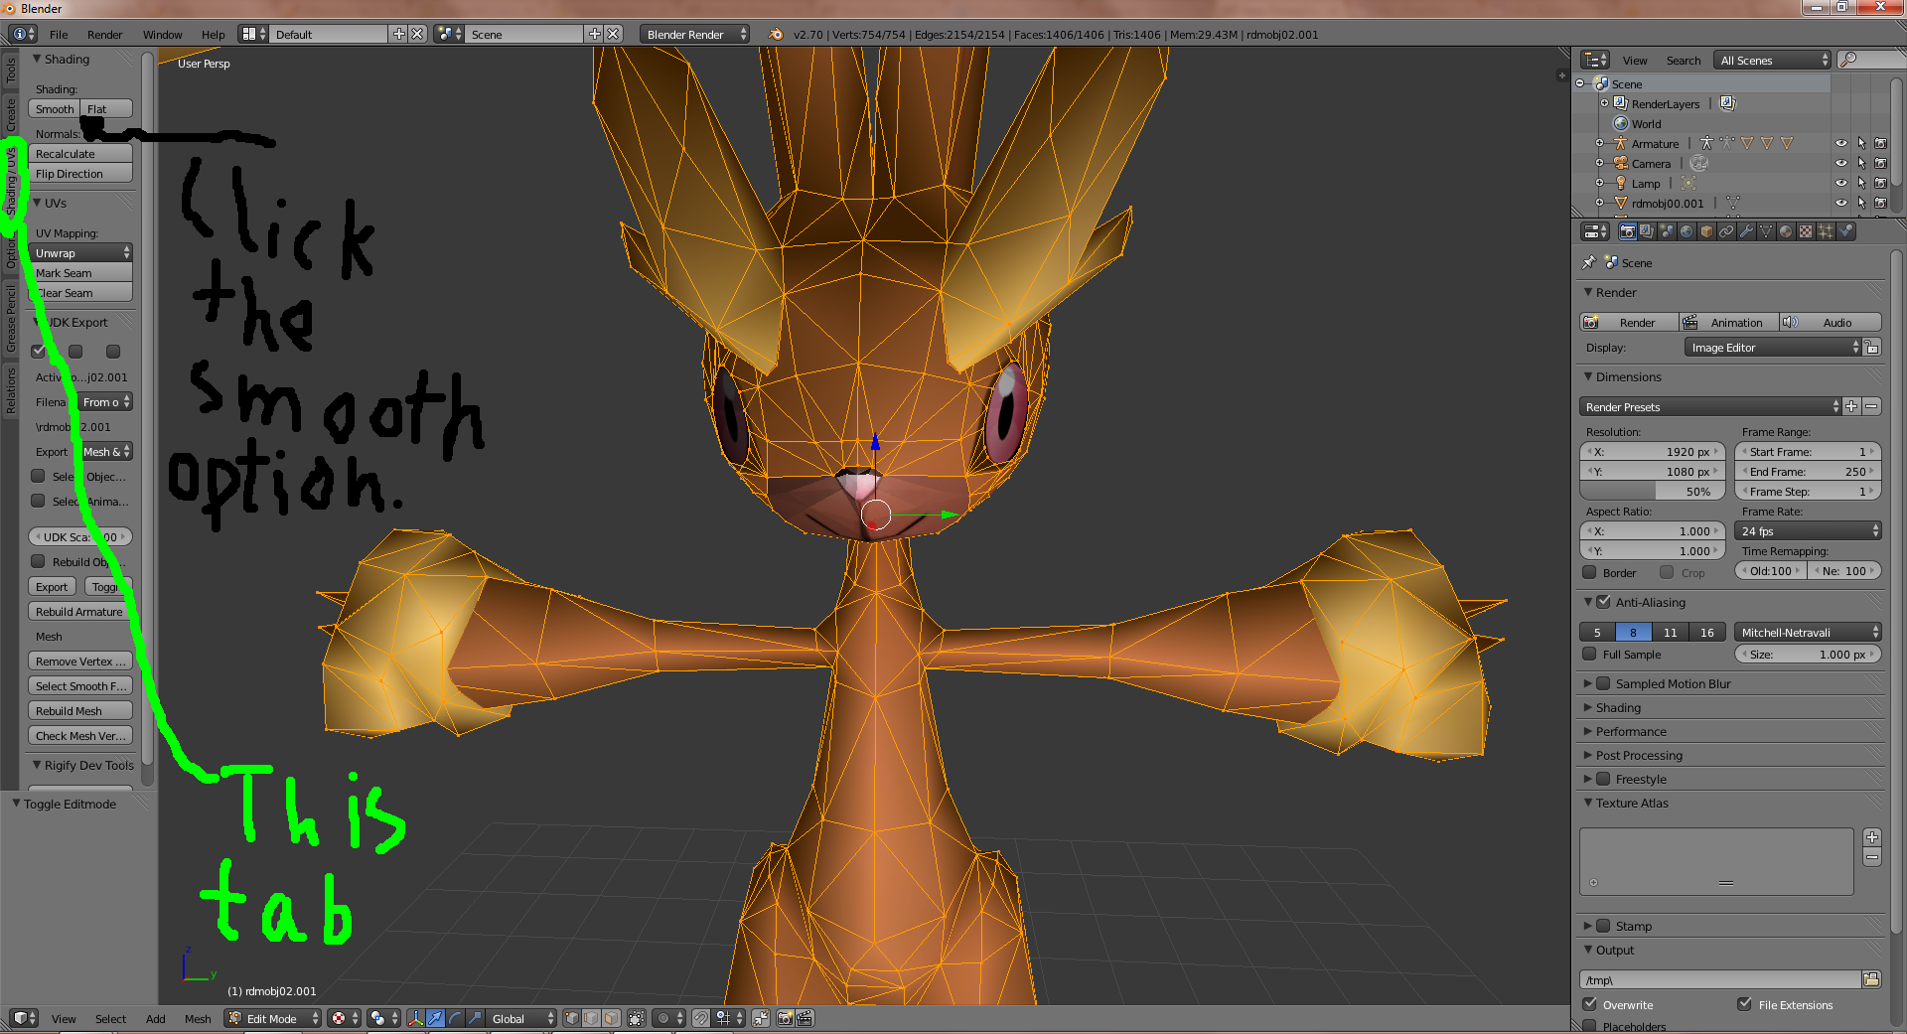Open the Render Layers properties tab
The image size is (1907, 1034).
coord(1647,231)
